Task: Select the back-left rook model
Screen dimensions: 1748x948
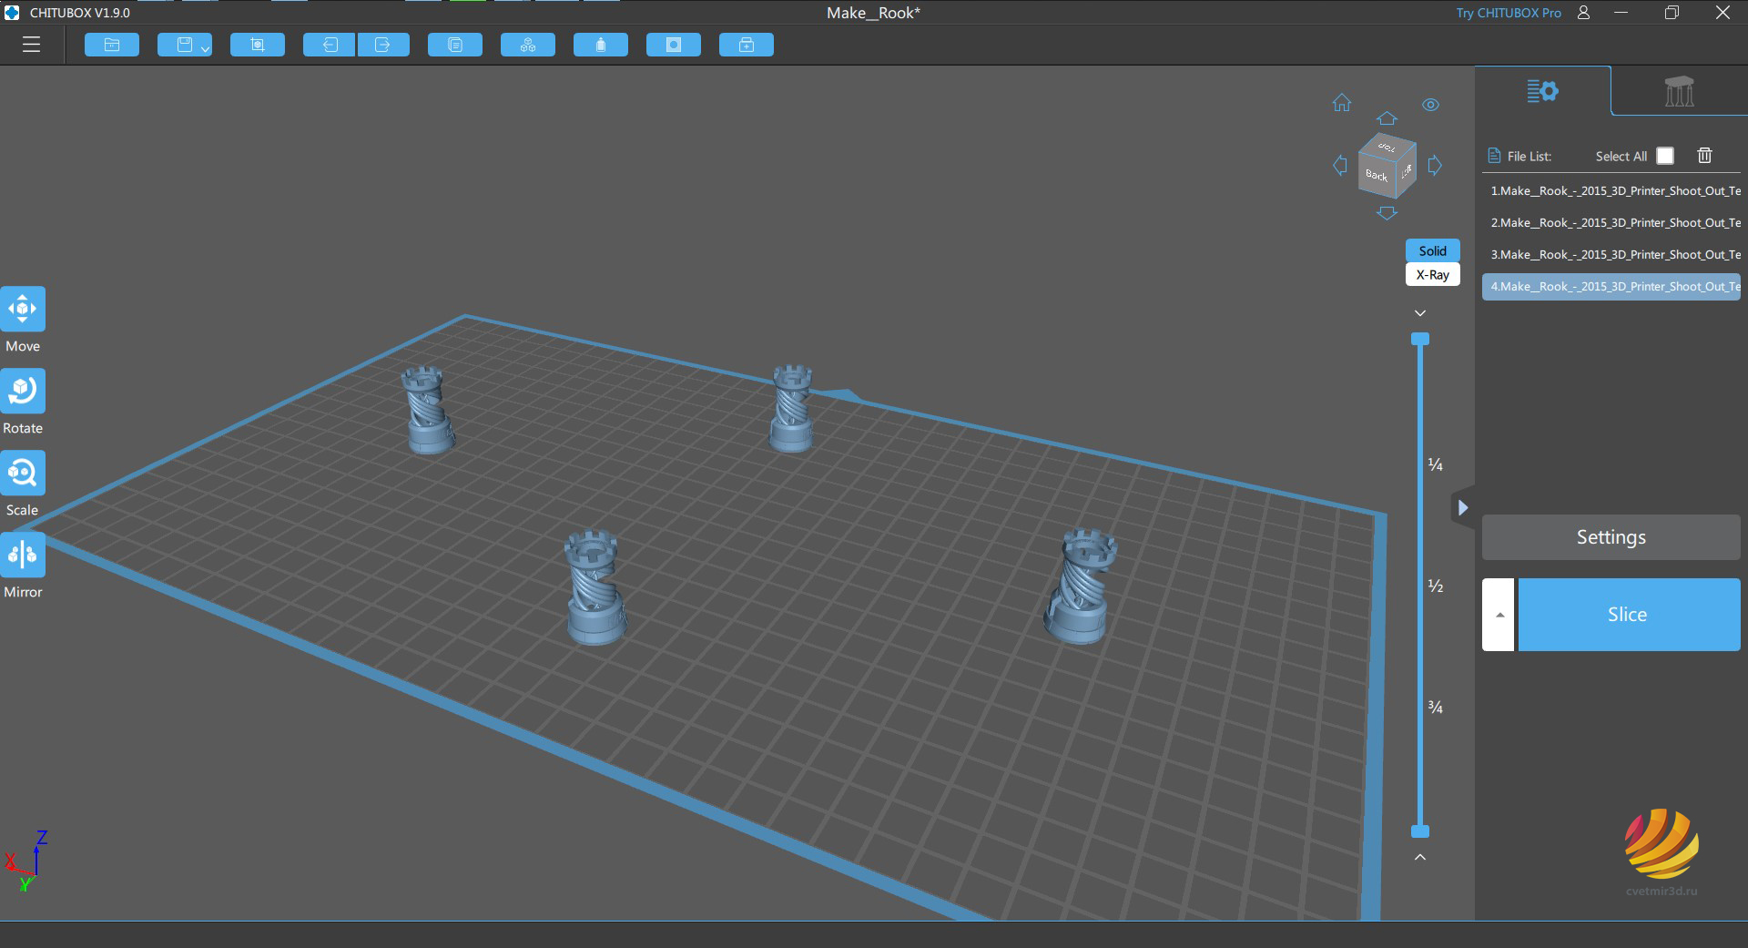Action: tap(427, 410)
